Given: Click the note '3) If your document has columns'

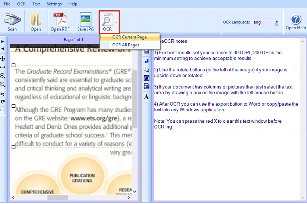Looking at the screenshot, I should pos(223,90).
